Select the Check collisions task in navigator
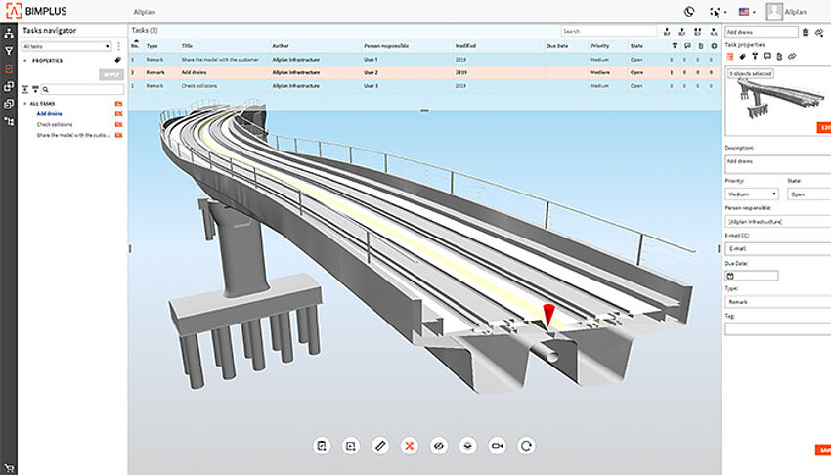Screen dimensions: 831x475 [56, 124]
